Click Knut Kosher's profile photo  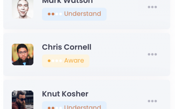(x=23, y=100)
